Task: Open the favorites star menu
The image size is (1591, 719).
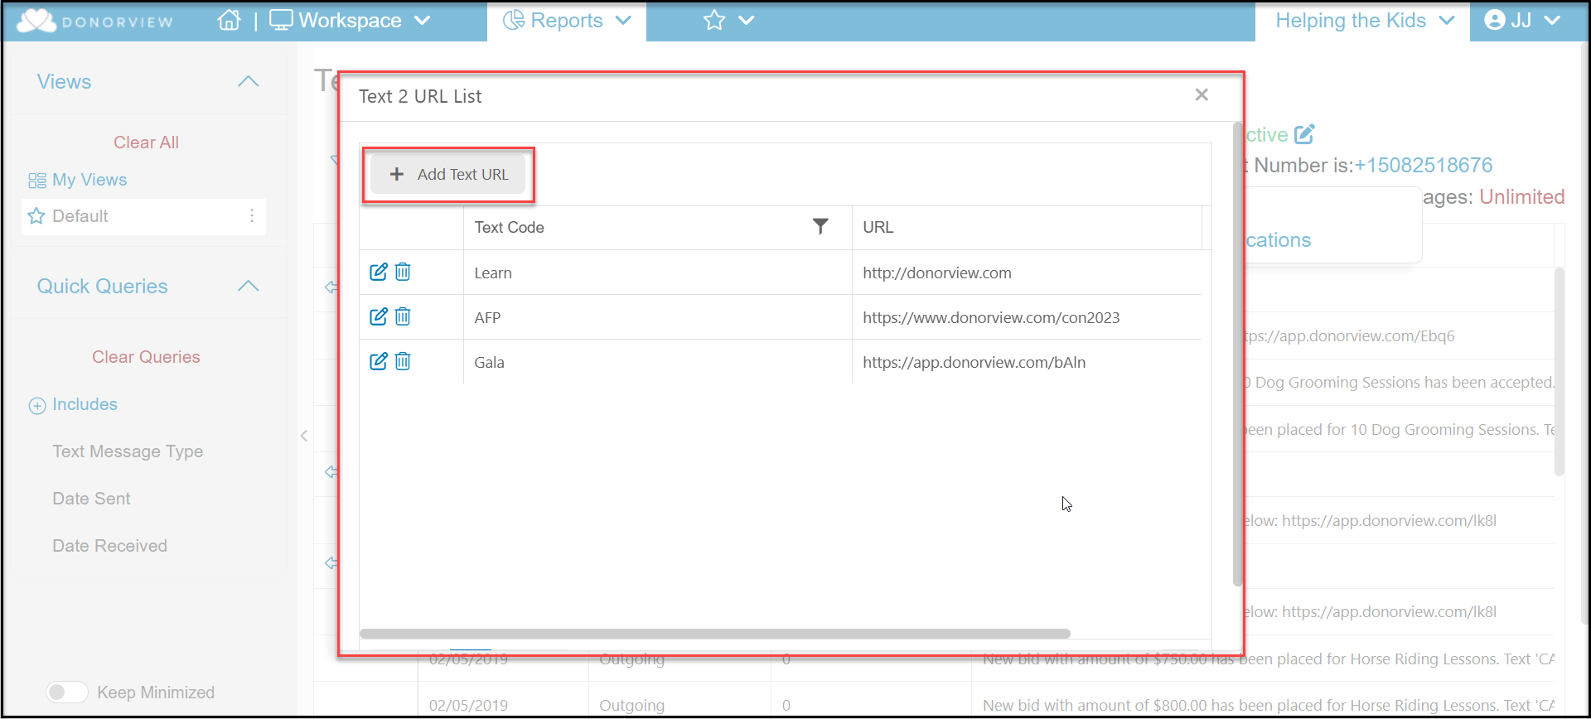Action: 714,20
